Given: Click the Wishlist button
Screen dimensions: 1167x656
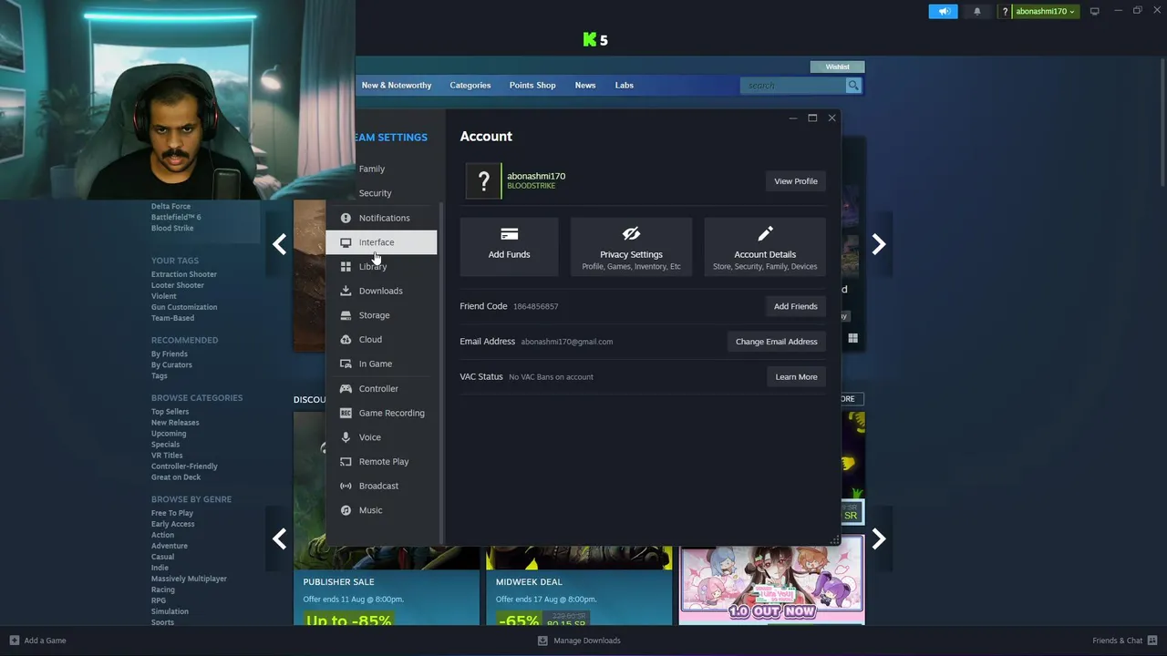Looking at the screenshot, I should point(837,67).
